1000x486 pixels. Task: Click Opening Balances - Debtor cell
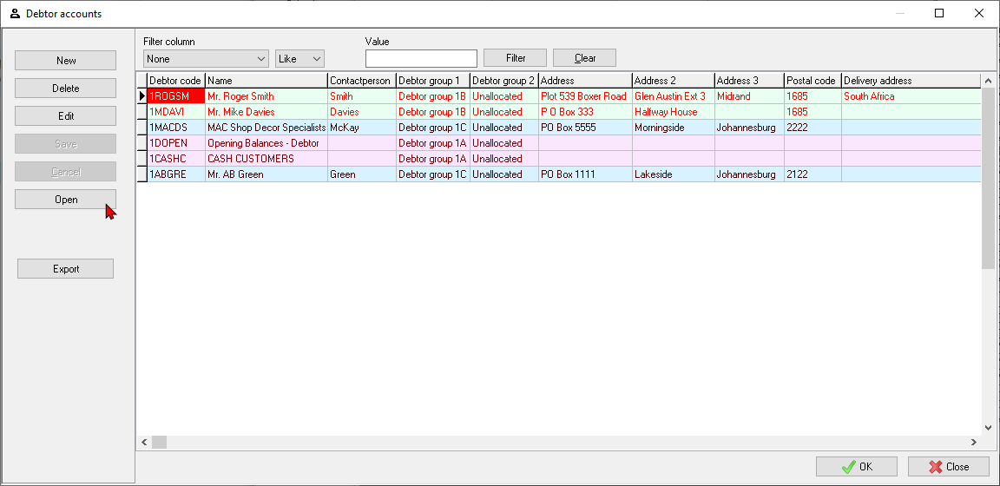266,143
